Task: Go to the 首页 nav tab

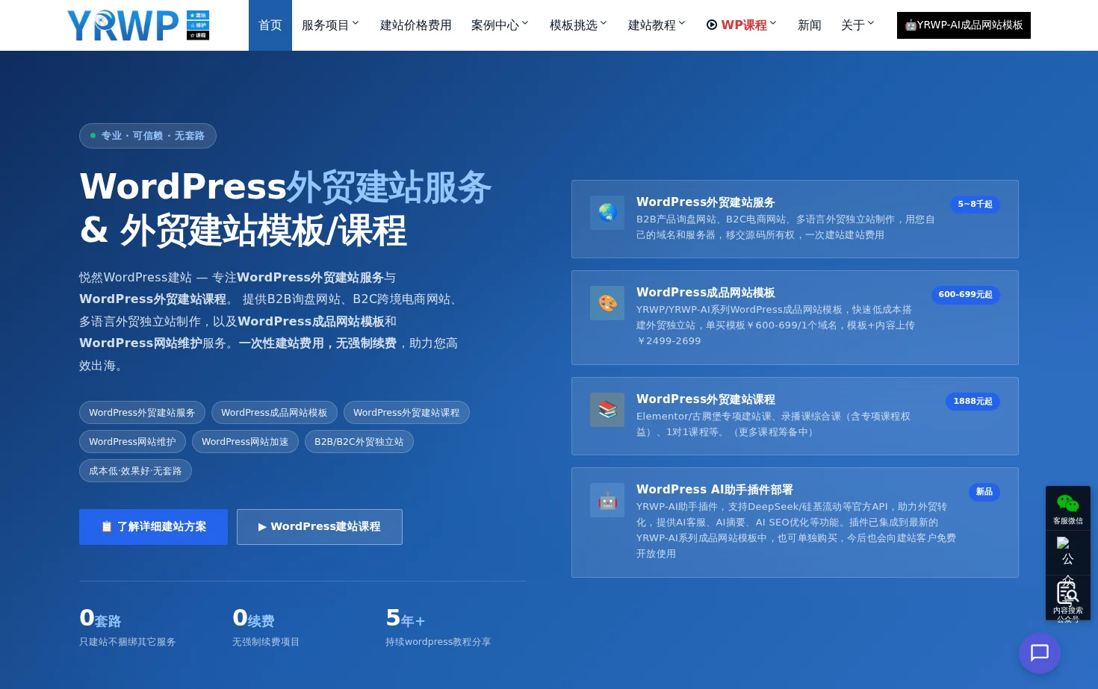Action: tap(270, 25)
